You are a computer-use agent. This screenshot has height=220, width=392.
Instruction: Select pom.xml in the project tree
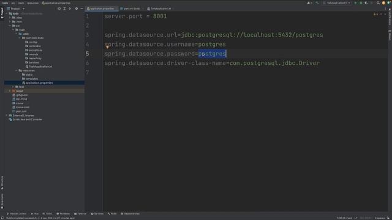(20, 111)
